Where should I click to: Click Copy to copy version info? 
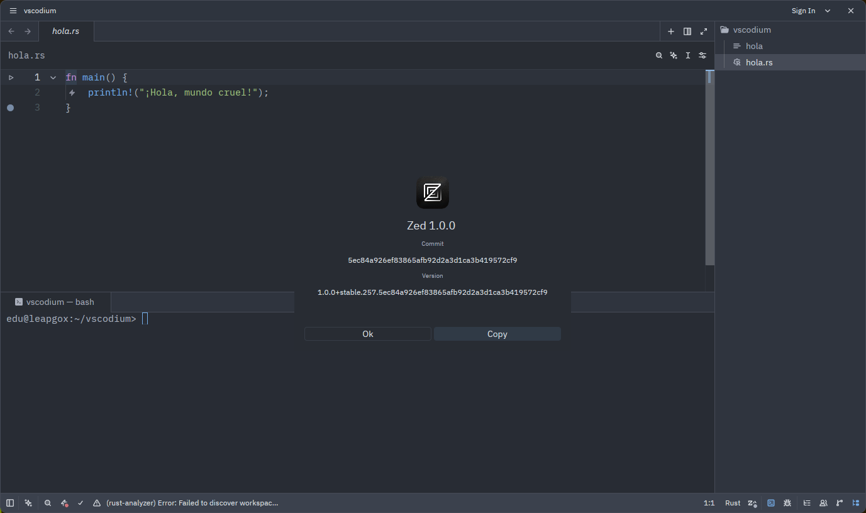click(x=497, y=334)
